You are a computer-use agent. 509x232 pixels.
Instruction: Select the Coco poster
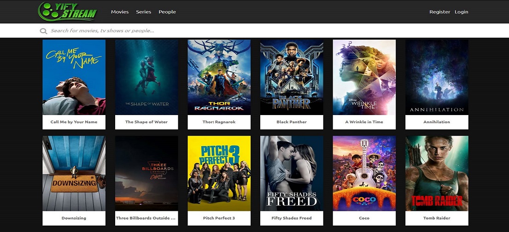tap(364, 173)
